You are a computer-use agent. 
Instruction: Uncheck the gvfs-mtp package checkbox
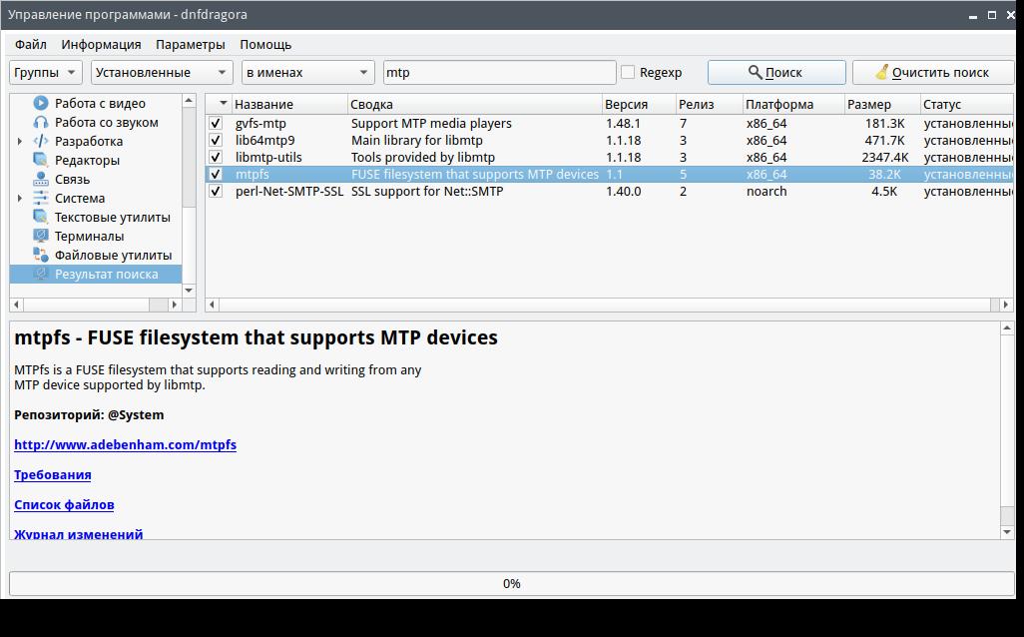point(216,123)
